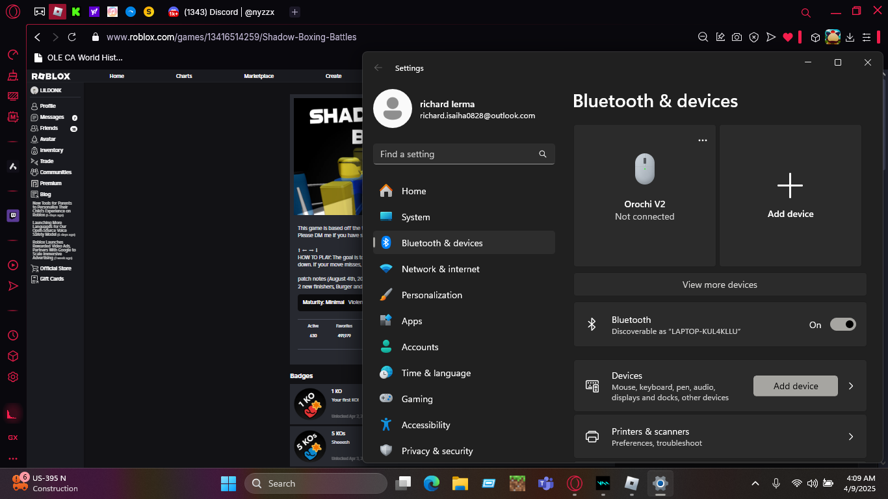Open Roblox Friends in sidebar
Viewport: 888px width, 499px height.
click(x=49, y=129)
